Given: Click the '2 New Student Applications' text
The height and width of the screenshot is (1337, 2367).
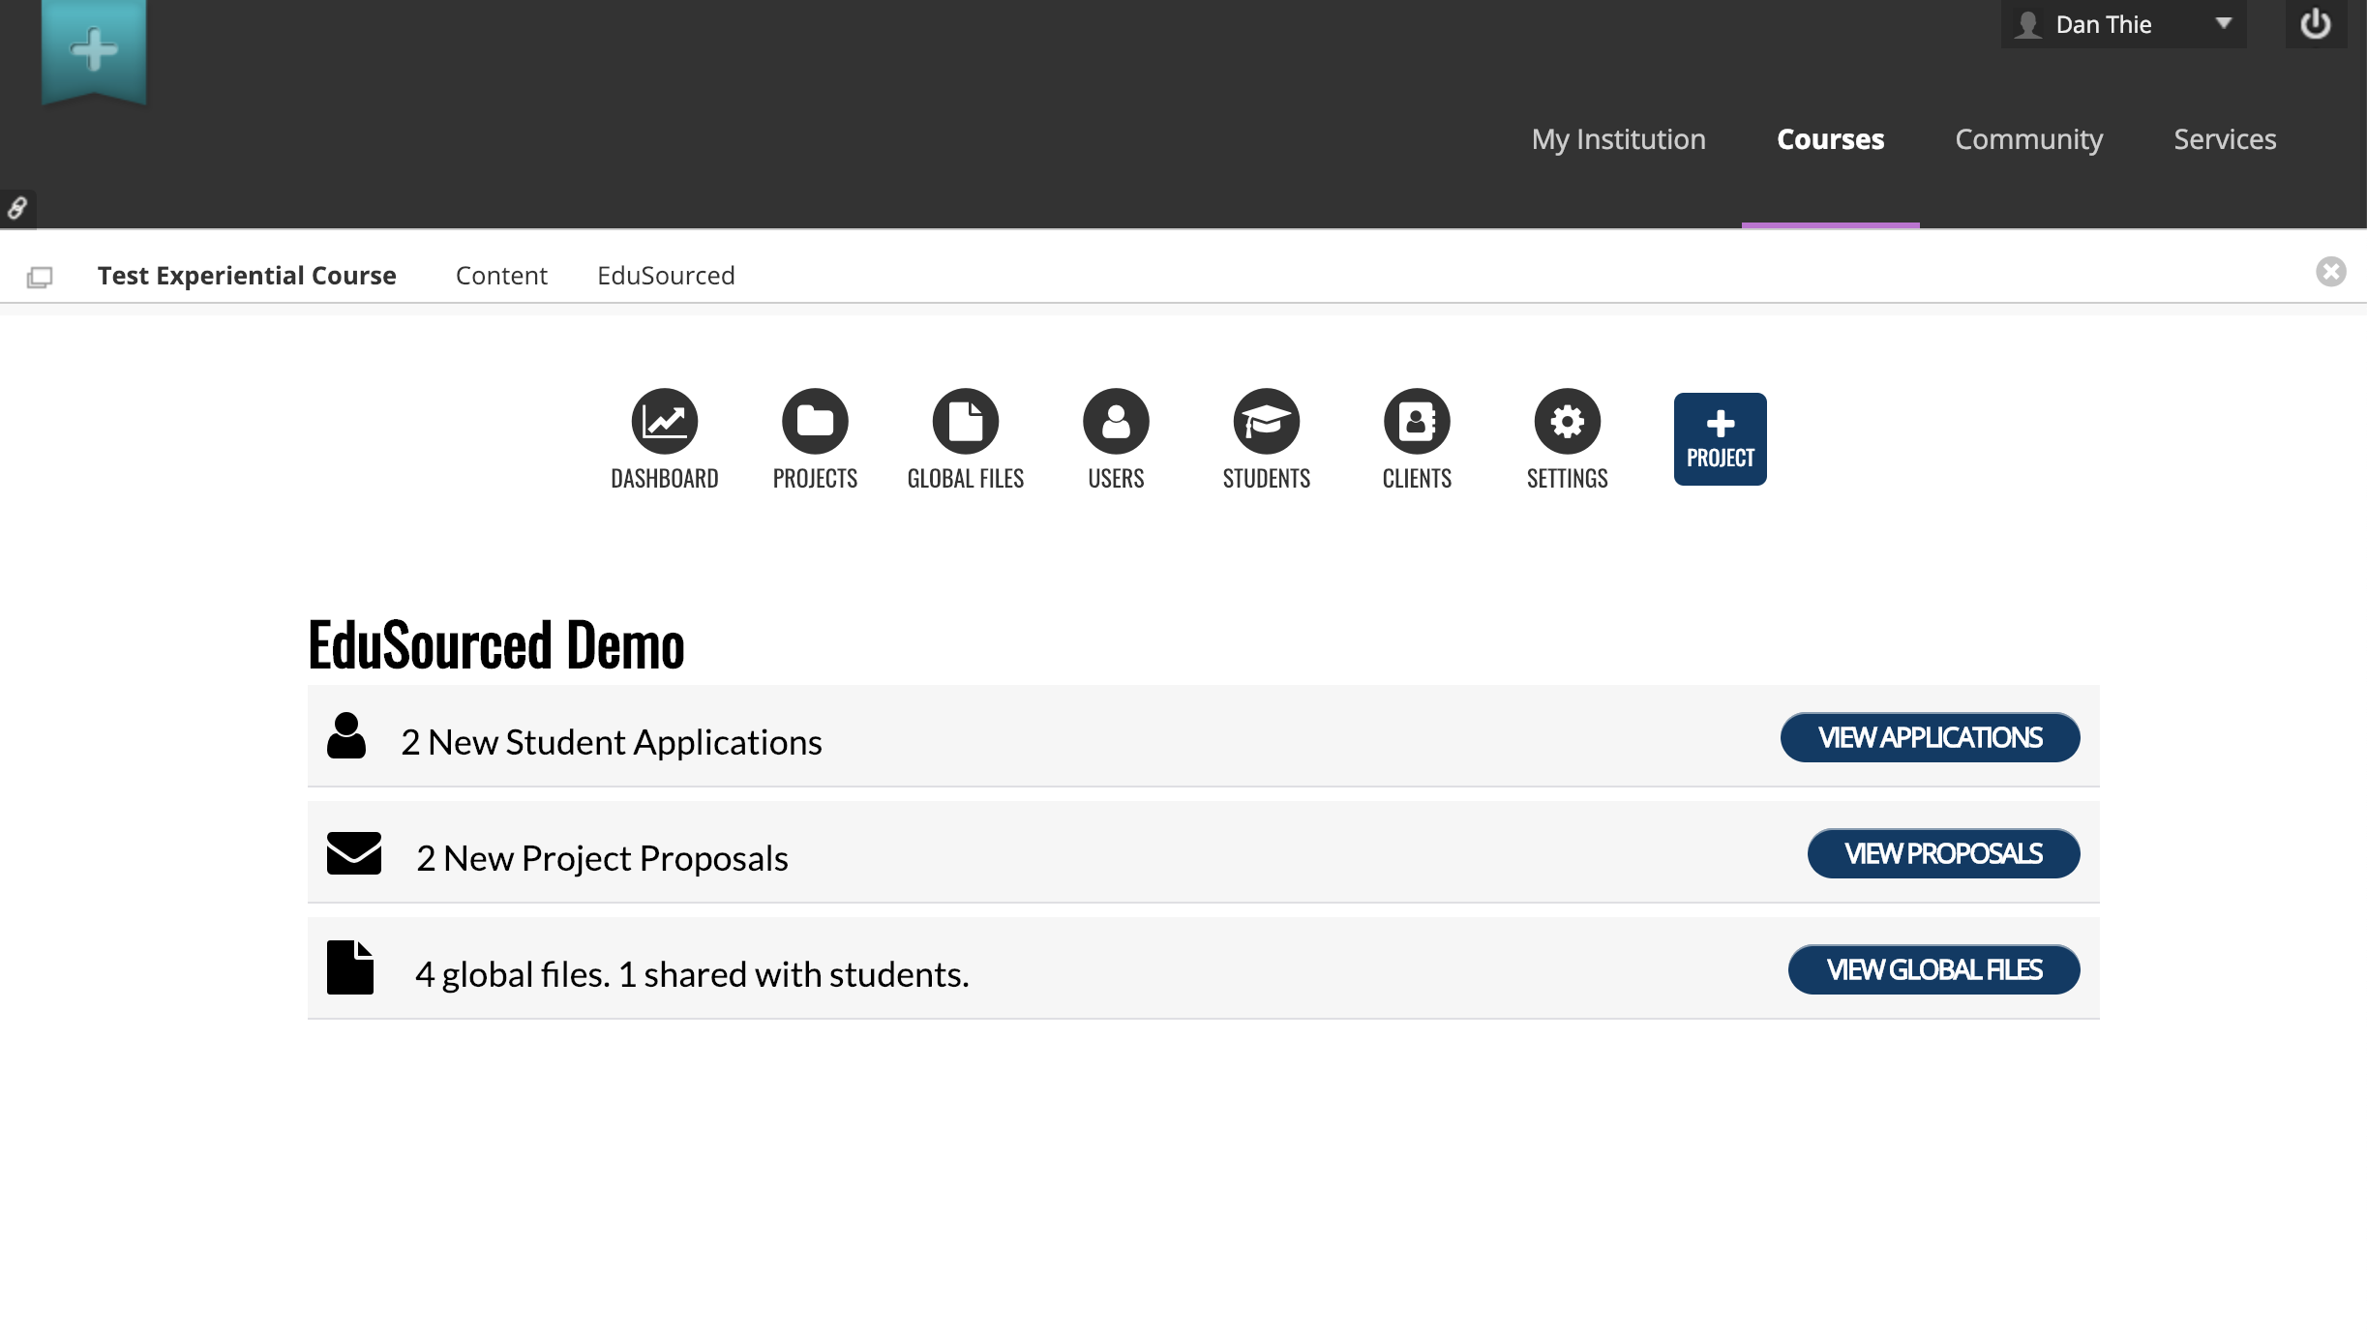Looking at the screenshot, I should 612,742.
